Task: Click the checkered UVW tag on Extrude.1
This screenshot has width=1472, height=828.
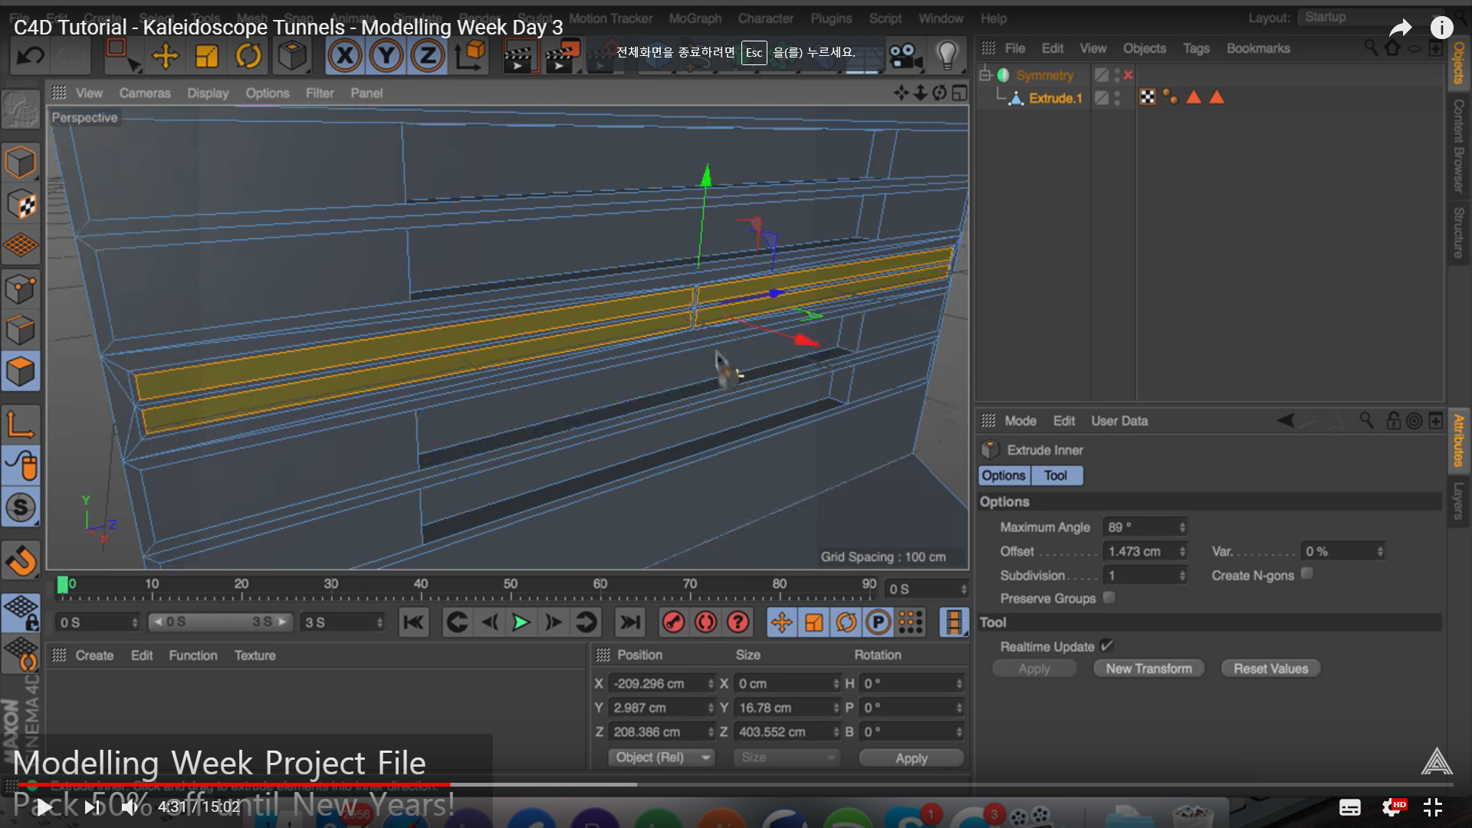Action: tap(1148, 97)
